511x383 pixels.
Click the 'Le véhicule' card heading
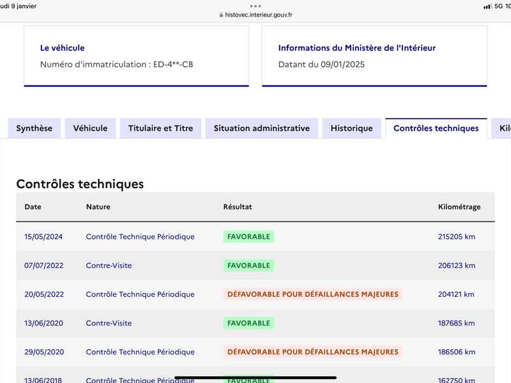(62, 48)
